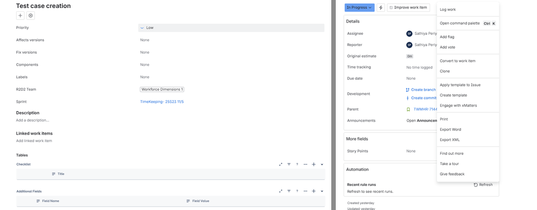Viewport: 537px width, 210px height.
Task: Click the Create branch link
Action: [423, 90]
